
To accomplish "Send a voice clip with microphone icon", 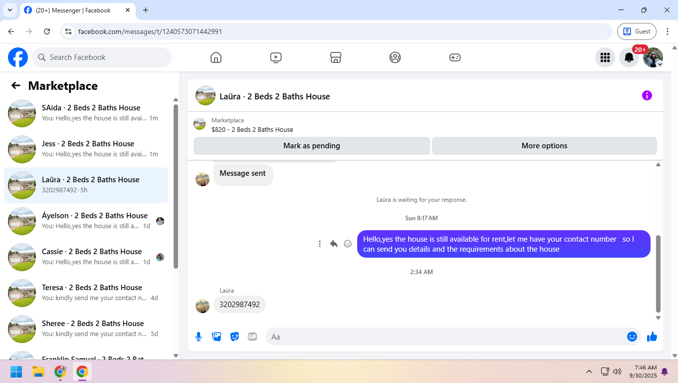I will coord(199,337).
